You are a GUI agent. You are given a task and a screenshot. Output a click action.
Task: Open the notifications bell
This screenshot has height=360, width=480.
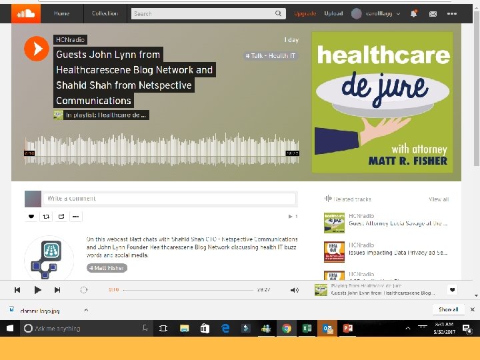click(413, 14)
